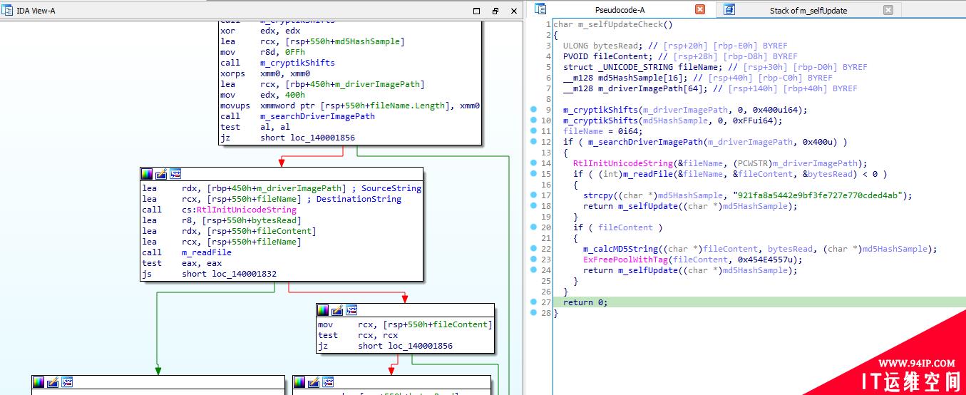The height and width of the screenshot is (395, 966).
Task: Toggle breakpoint dot on pseudocode line 18
Action: [x=534, y=206]
